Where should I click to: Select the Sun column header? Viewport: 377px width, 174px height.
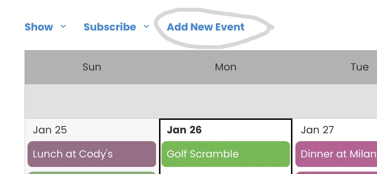click(92, 67)
